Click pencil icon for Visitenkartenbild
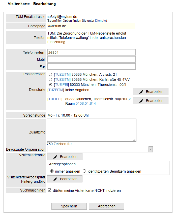This screenshot has width=177, height=217. 55,157
